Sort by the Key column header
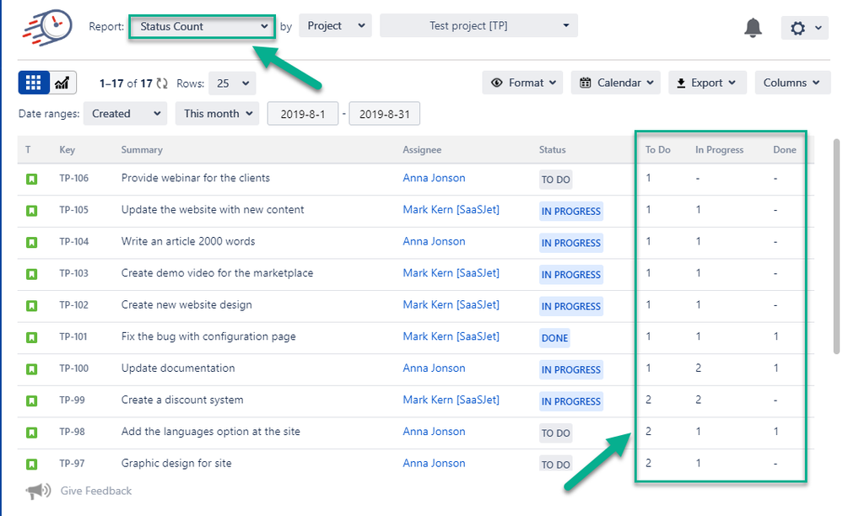This screenshot has width=843, height=516. [x=68, y=150]
